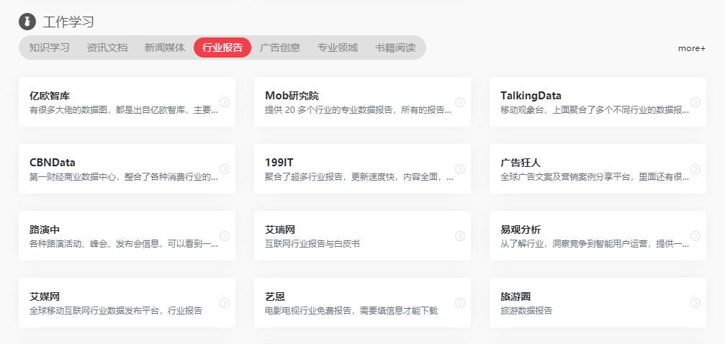
Task: Open the 易观分析 title link
Action: 521,230
